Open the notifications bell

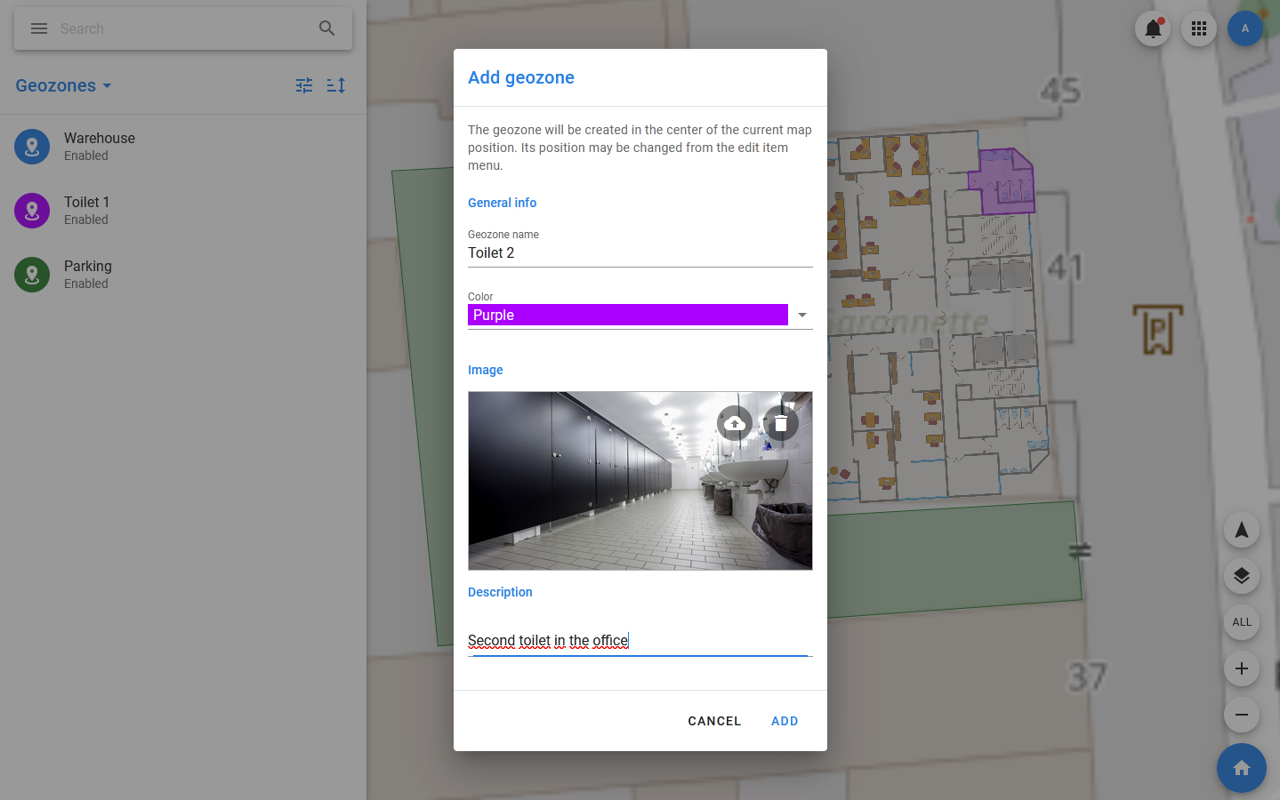[x=1153, y=28]
